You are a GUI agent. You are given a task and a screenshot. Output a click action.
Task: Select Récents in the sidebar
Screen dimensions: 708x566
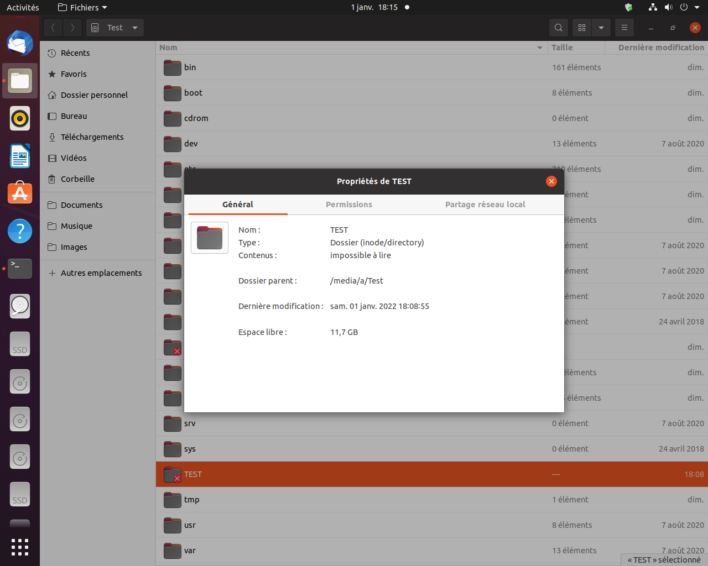pos(98,53)
